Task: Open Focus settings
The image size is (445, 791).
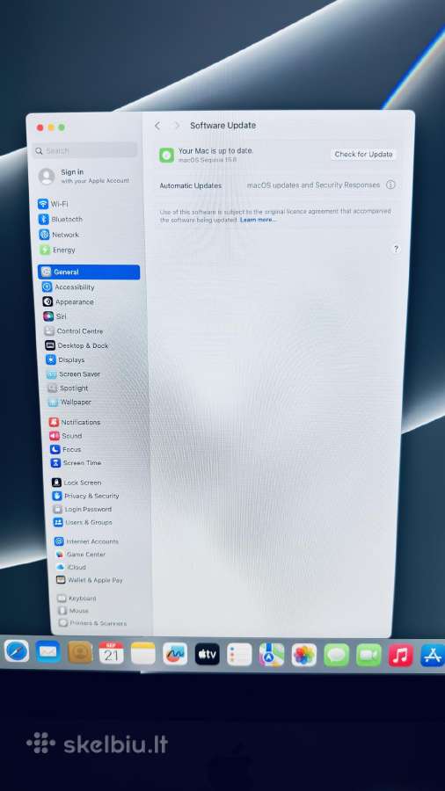Action: pyautogui.click(x=66, y=449)
